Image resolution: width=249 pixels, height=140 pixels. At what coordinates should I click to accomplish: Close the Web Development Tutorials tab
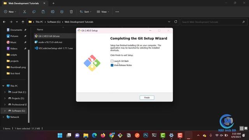(44, 3)
